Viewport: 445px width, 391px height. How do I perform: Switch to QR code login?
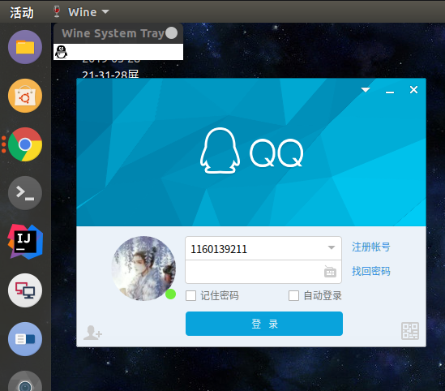(410, 331)
